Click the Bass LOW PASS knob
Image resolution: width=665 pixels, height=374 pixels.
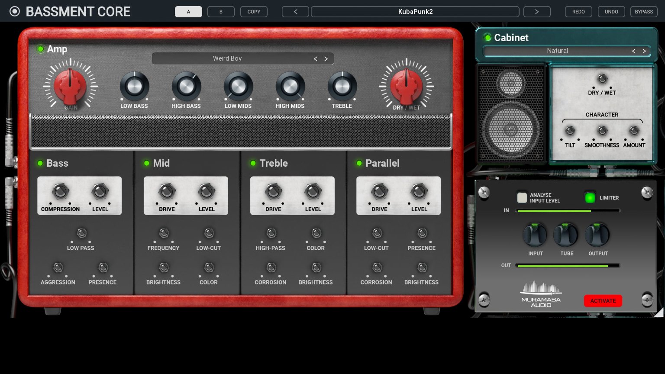click(81, 233)
